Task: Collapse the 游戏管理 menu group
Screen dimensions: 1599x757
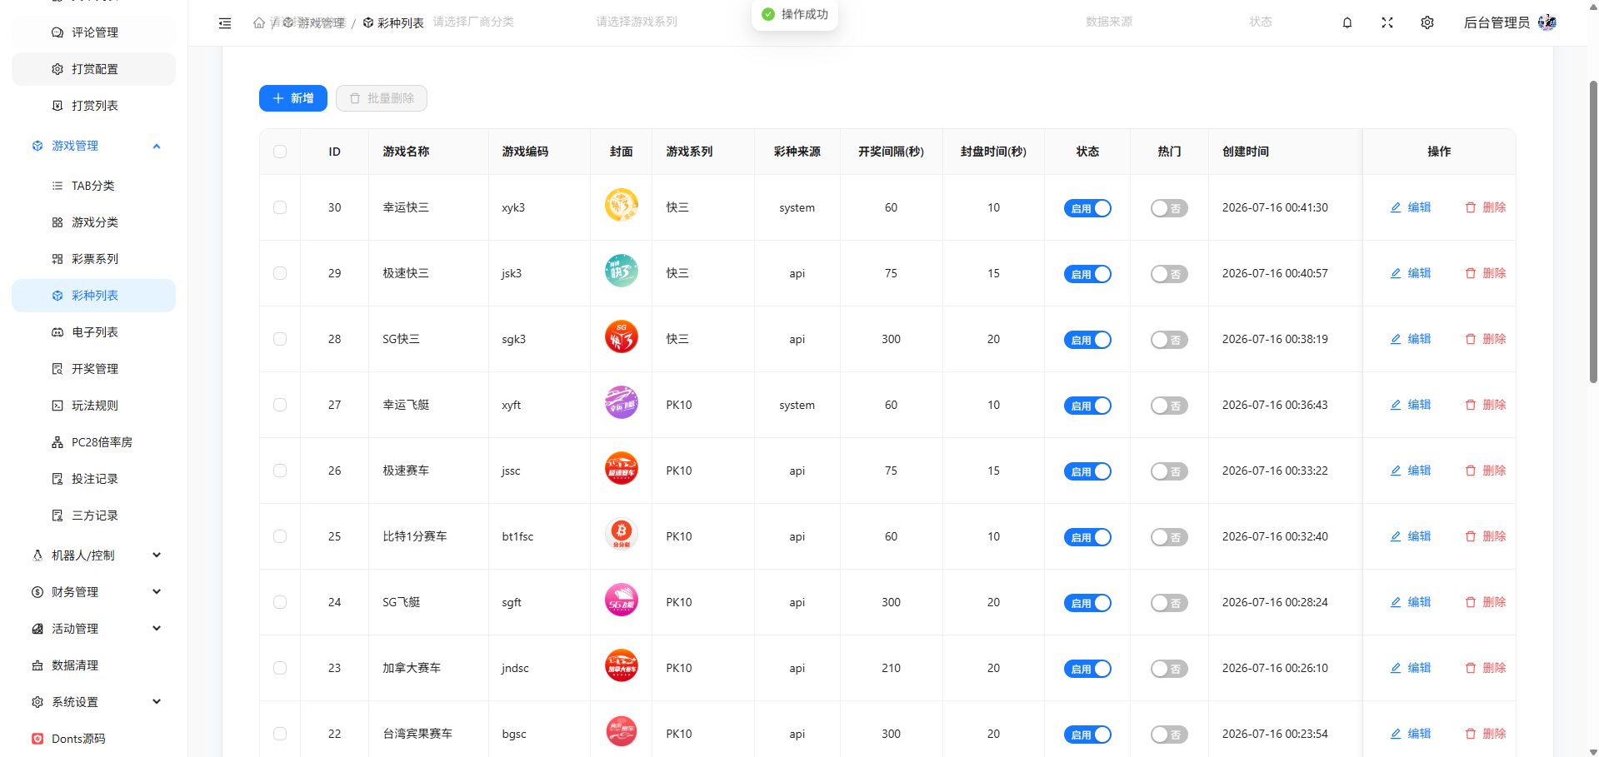Action: [93, 146]
